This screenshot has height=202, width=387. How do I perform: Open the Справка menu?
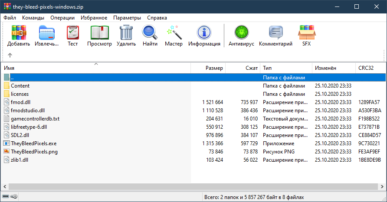pyautogui.click(x=157, y=18)
